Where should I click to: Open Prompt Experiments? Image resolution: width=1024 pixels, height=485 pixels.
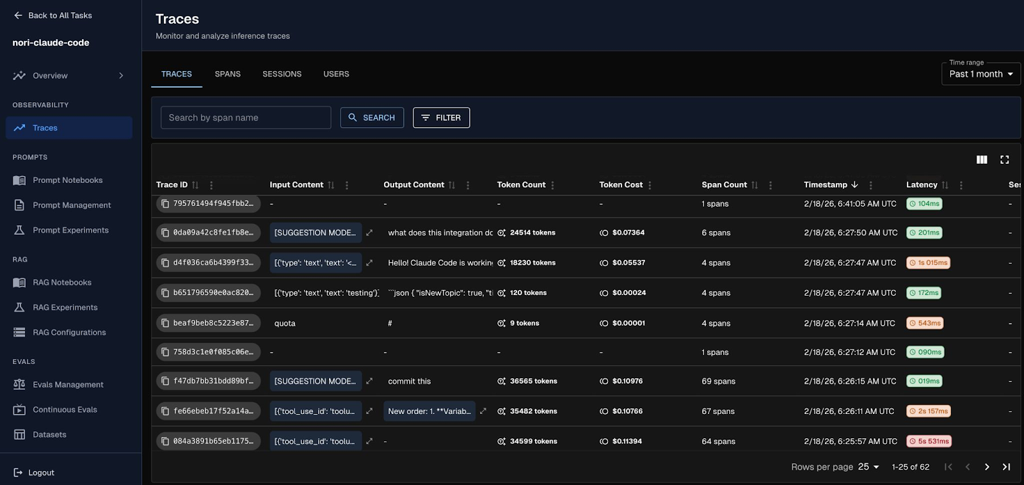click(69, 230)
